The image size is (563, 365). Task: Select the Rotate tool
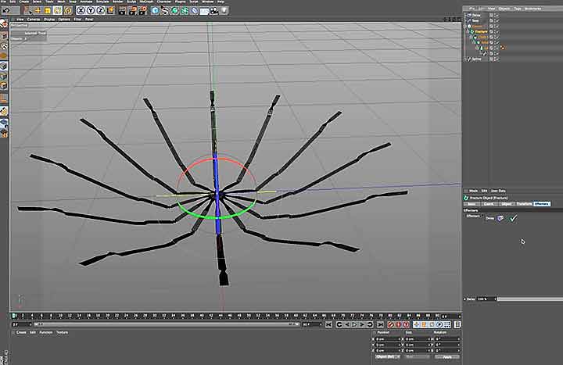click(x=57, y=10)
